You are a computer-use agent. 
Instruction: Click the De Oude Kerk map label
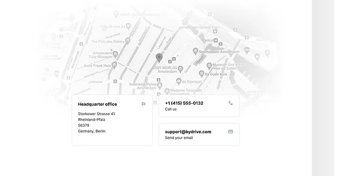[x=216, y=74]
